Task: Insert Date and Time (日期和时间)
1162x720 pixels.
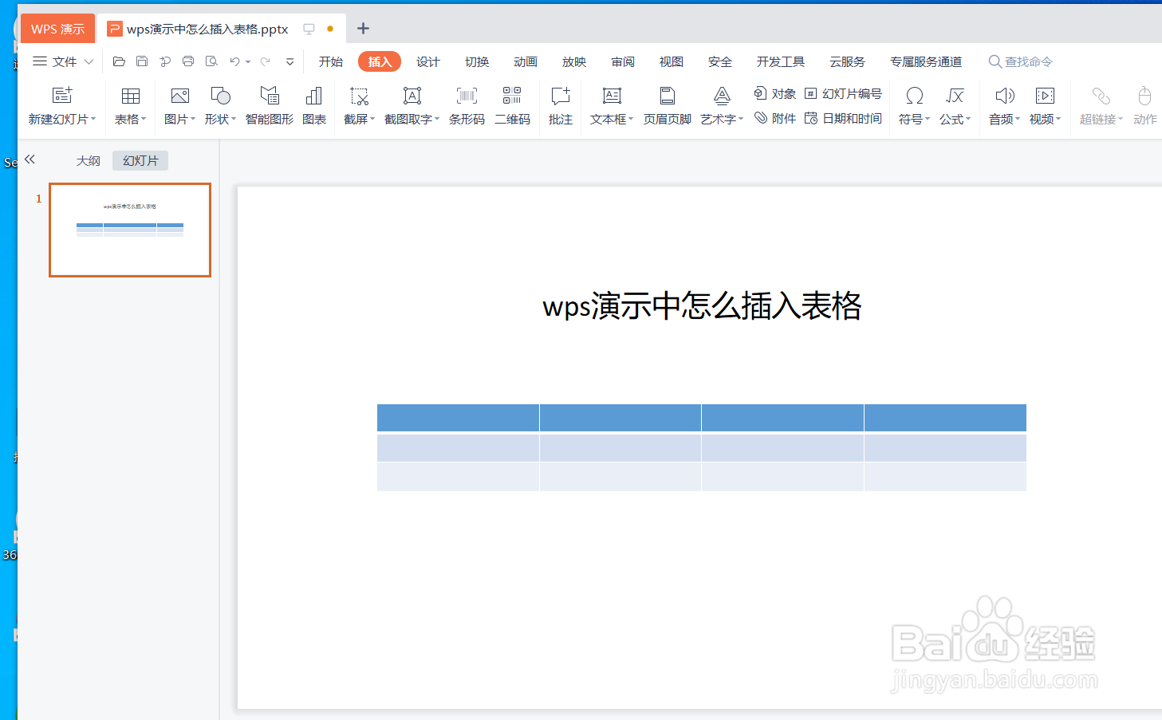Action: pos(843,118)
